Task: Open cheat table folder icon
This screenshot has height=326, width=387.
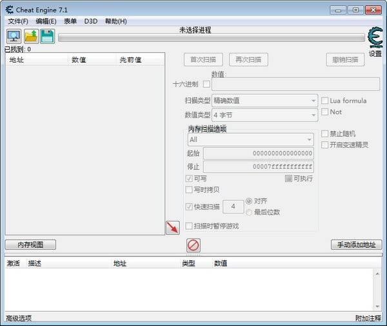Action: click(31, 36)
